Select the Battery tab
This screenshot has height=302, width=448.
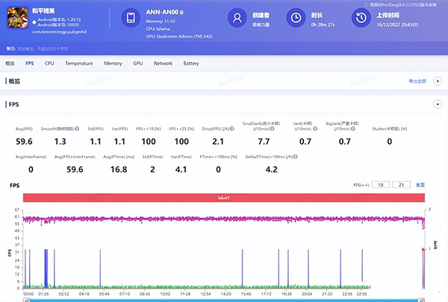191,64
